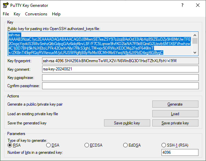Click 'Number of bits in a generated key:' label
Image resolution: width=206 pixels, height=161 pixels.
[35, 152]
